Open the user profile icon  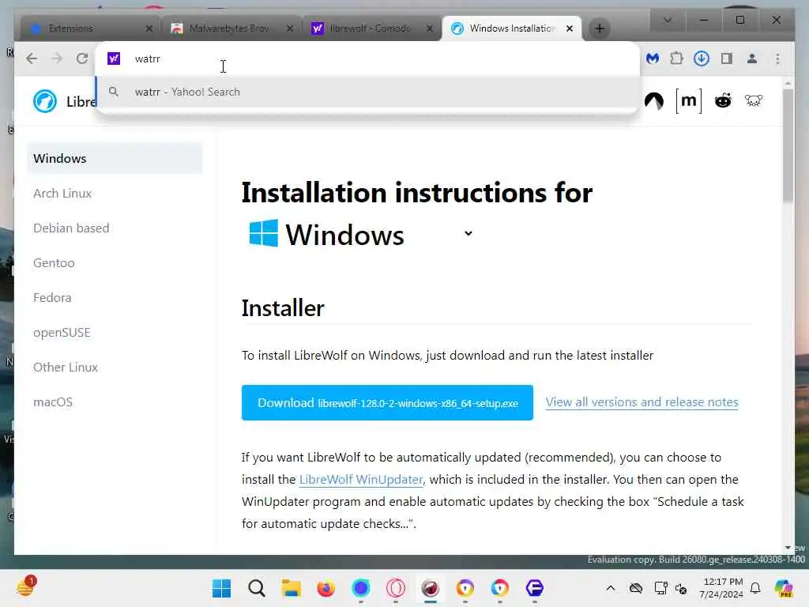click(752, 58)
